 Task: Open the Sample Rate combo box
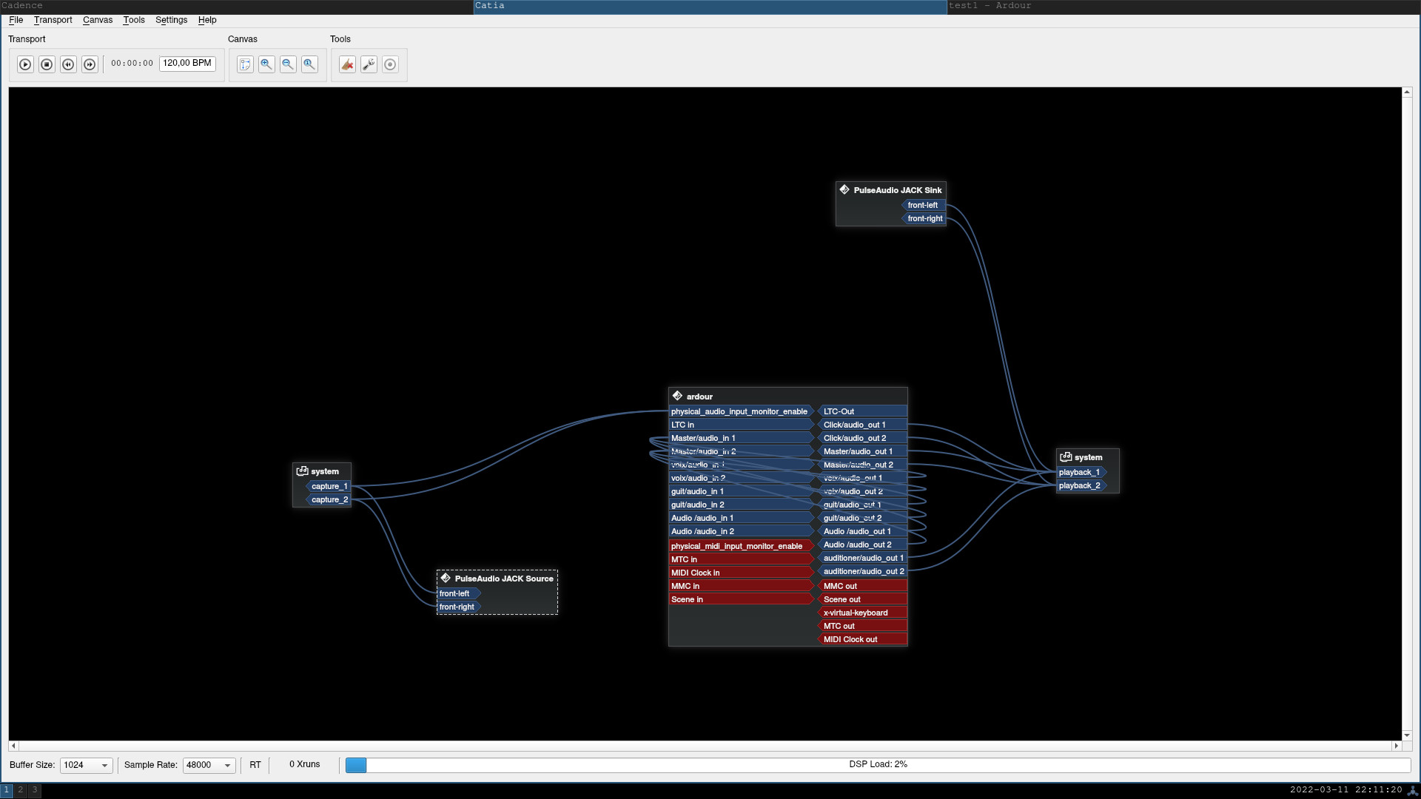[x=209, y=765]
